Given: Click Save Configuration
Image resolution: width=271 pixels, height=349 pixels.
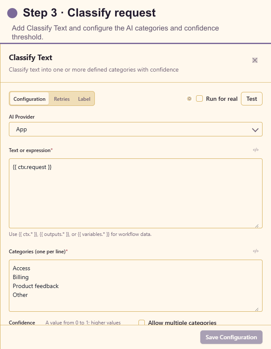Looking at the screenshot, I should coord(231,337).
